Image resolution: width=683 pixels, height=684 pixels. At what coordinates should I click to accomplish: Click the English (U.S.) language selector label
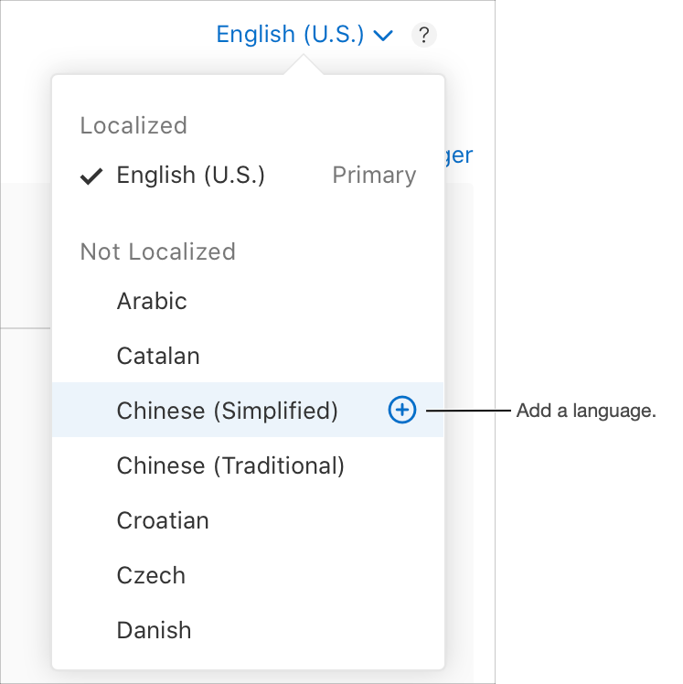coord(290,35)
